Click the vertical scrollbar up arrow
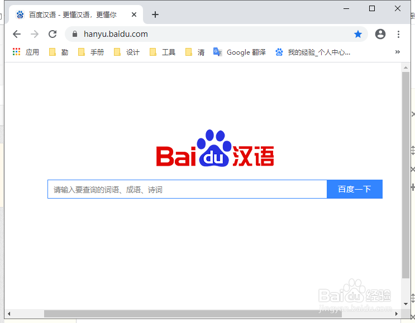Viewport: 415px width, 323px height. (406, 68)
